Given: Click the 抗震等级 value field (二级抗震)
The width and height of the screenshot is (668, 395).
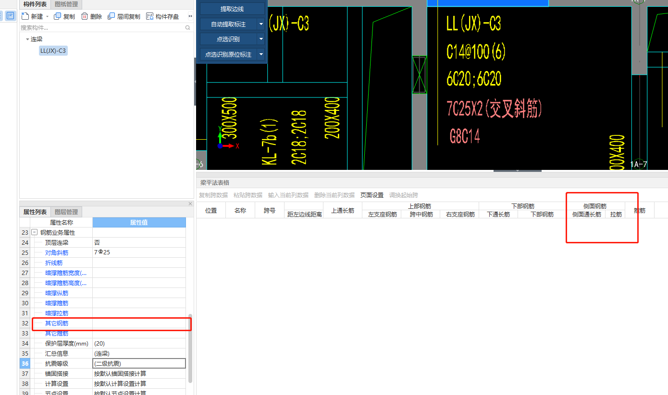Looking at the screenshot, I should click(139, 363).
